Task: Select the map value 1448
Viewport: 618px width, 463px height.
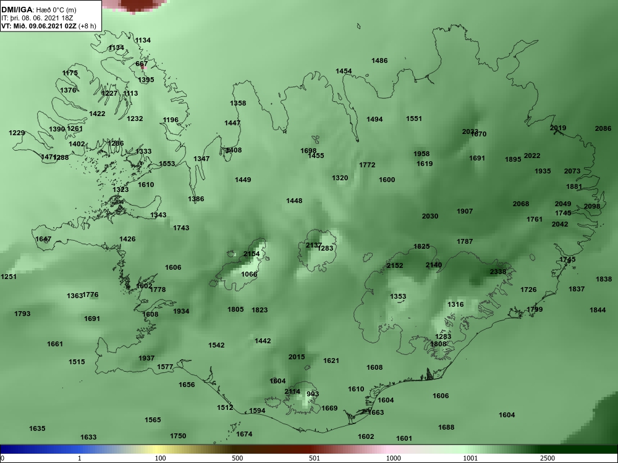Action: coord(294,201)
